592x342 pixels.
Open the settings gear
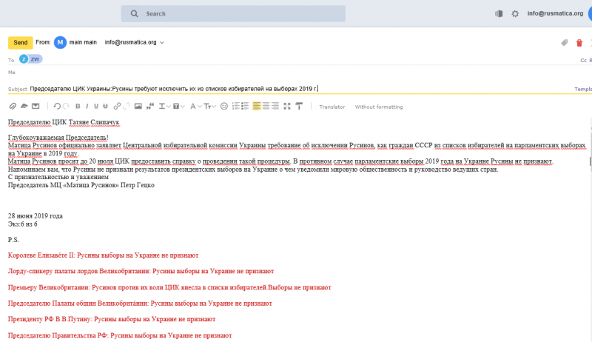[515, 13]
